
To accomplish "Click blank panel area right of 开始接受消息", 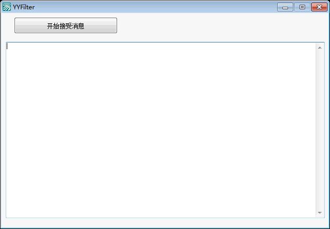I will [221, 26].
